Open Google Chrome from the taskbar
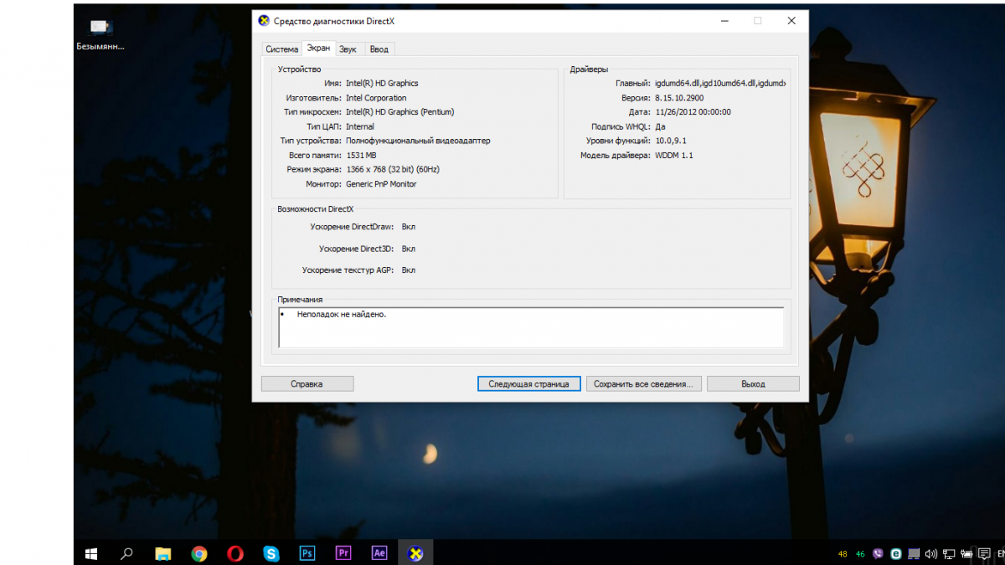The height and width of the screenshot is (565, 1005). [x=198, y=553]
